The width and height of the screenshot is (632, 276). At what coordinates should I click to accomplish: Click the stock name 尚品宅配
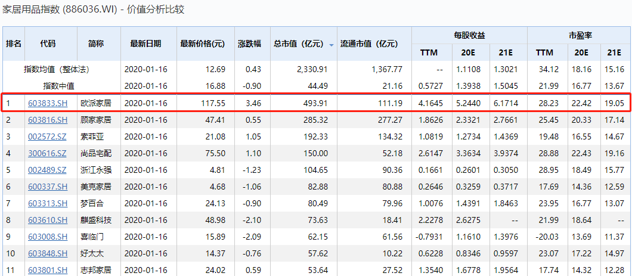pos(96,153)
